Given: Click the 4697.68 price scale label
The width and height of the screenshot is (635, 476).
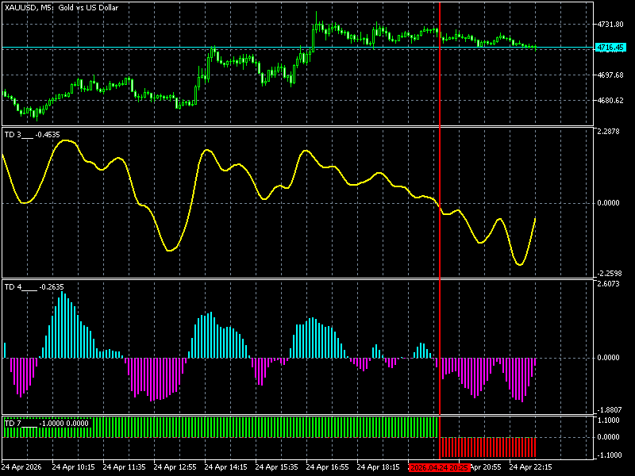Looking at the screenshot, I should (x=610, y=75).
